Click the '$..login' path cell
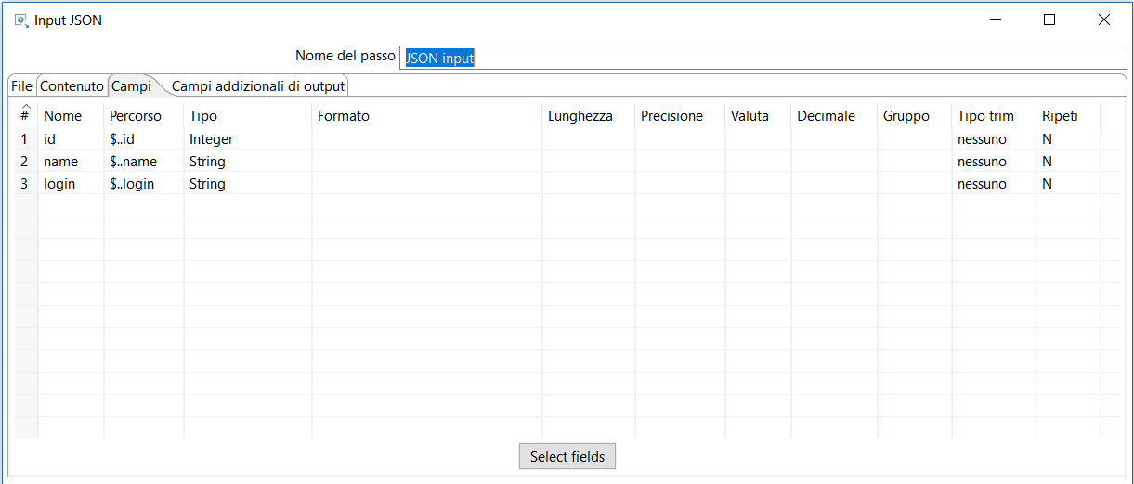 pos(144,184)
